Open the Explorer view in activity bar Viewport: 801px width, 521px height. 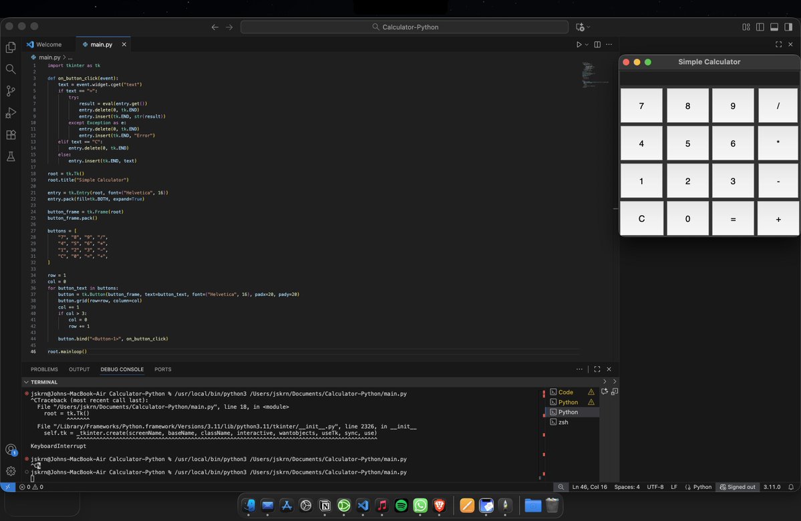click(x=11, y=47)
